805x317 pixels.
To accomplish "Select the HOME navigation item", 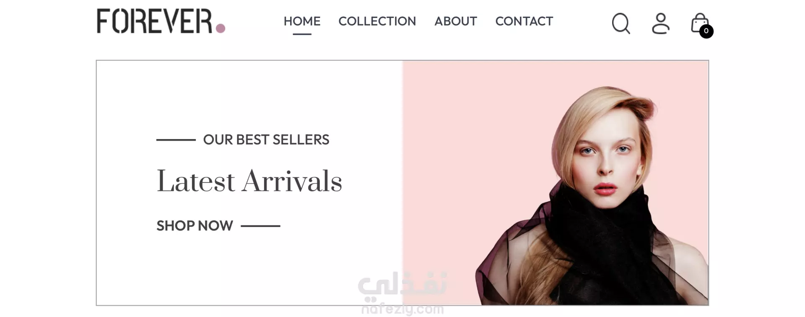I will [x=302, y=21].
